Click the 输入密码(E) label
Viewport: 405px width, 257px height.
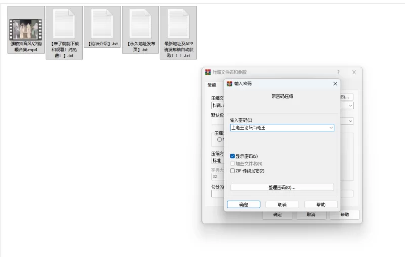[241, 120]
